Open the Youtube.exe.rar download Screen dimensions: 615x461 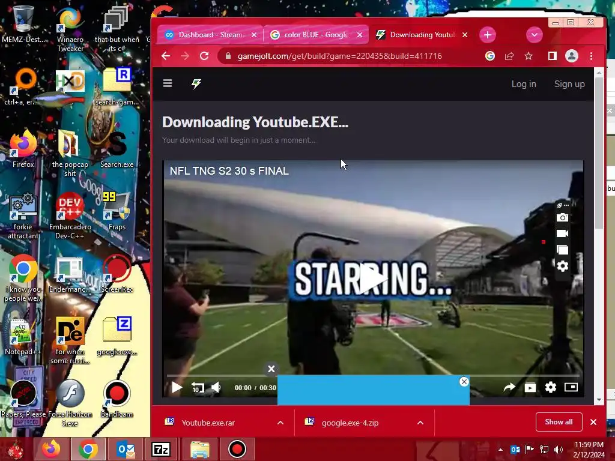pos(208,423)
